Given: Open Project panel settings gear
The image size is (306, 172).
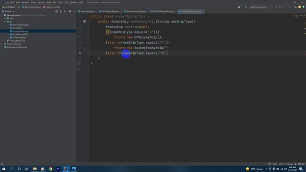Looking at the screenshot, I should 70,11.
